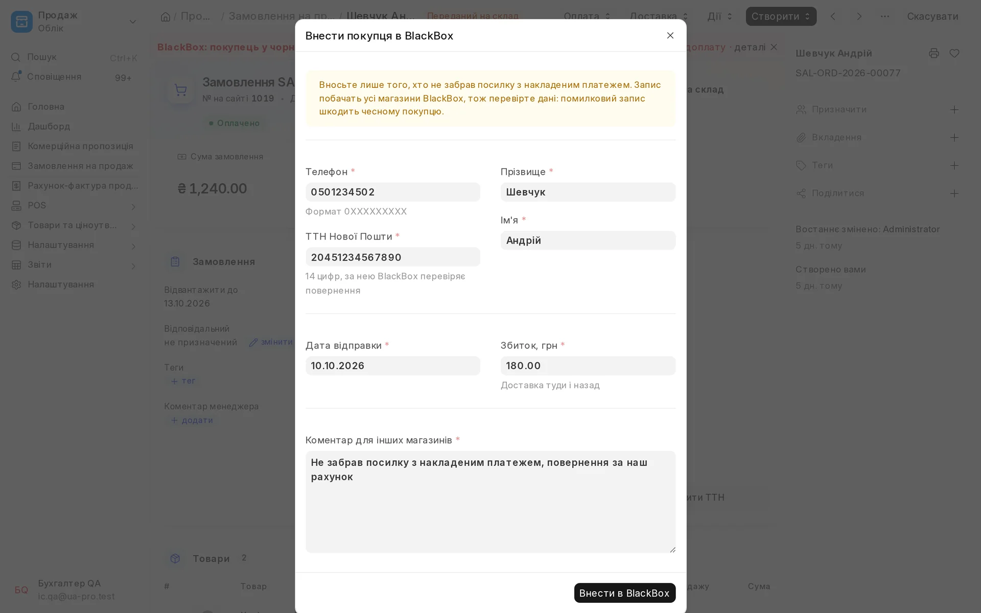Open the three-dots more options menu
981x613 pixels.
click(885, 16)
